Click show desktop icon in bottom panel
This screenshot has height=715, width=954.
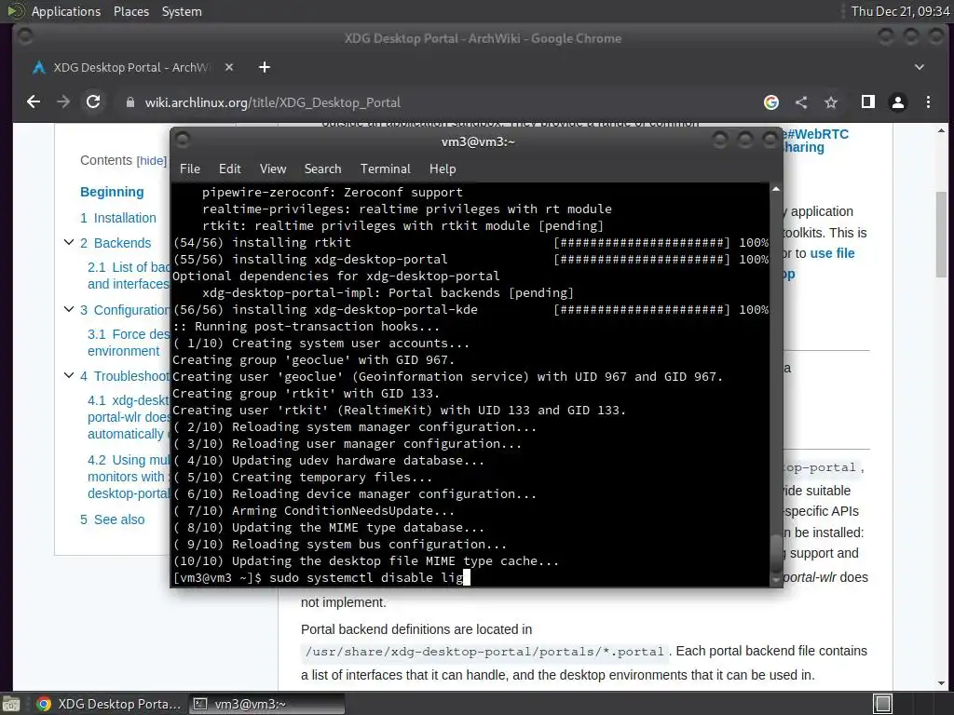click(x=11, y=704)
